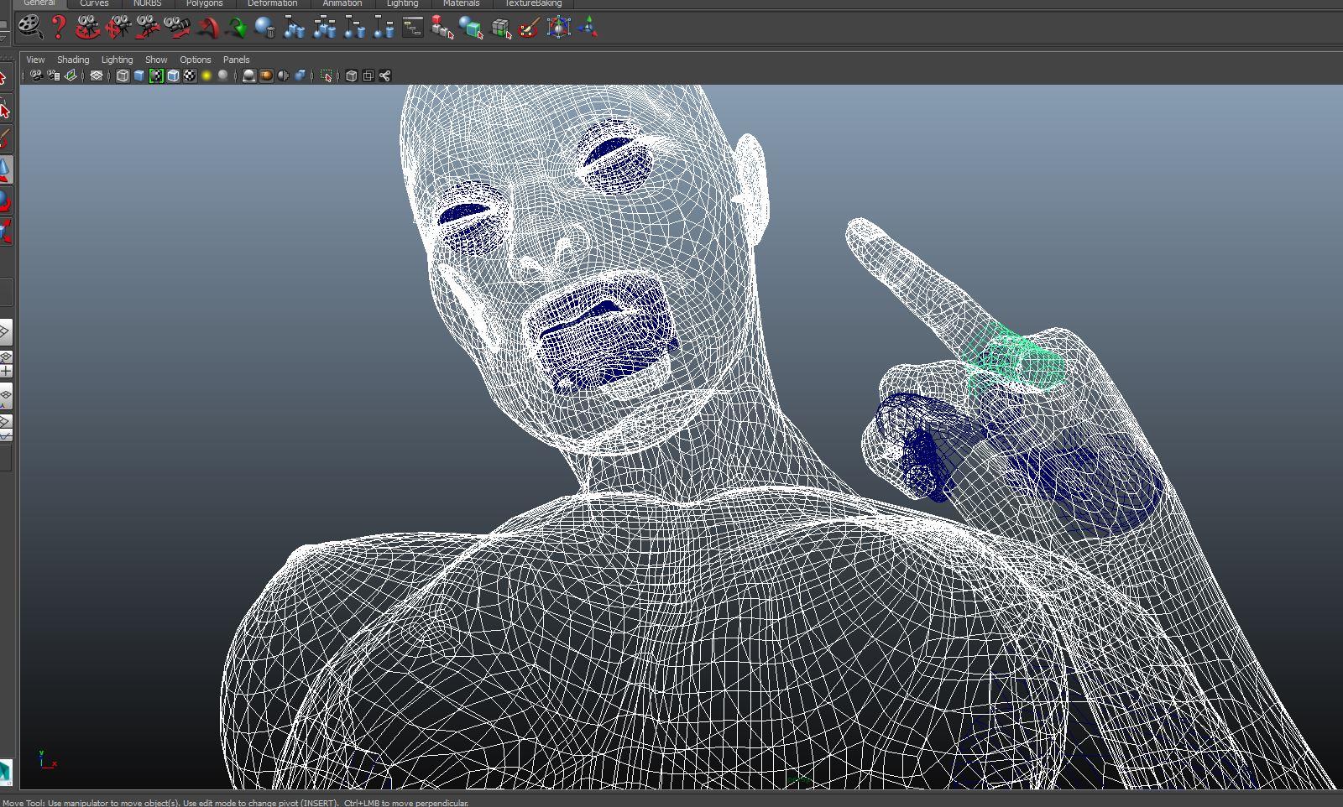The height and width of the screenshot is (807, 1343).
Task: Select the Rotate tool in the toolbox
Action: point(6,201)
